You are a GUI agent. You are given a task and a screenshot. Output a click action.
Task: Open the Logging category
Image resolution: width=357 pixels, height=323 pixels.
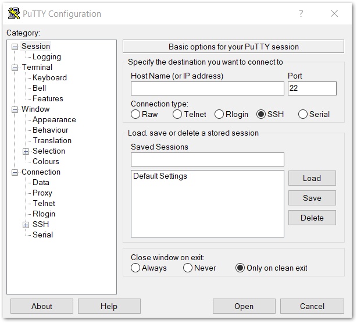(47, 57)
